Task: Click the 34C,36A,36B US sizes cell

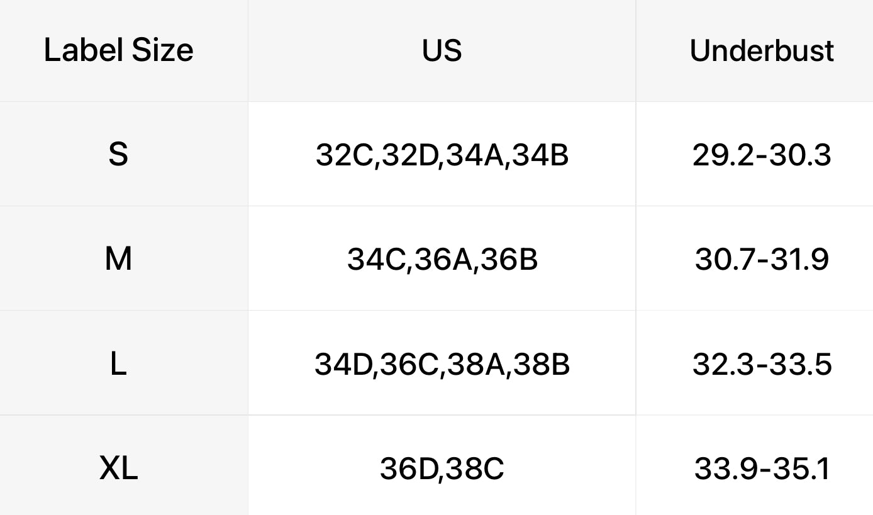Action: [x=442, y=259]
